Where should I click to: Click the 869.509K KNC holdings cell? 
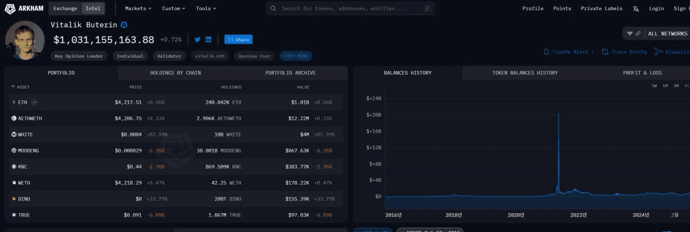coord(223,166)
